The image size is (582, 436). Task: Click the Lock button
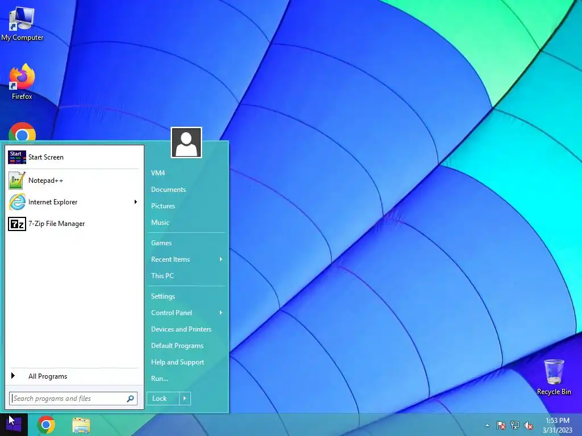pyautogui.click(x=163, y=399)
